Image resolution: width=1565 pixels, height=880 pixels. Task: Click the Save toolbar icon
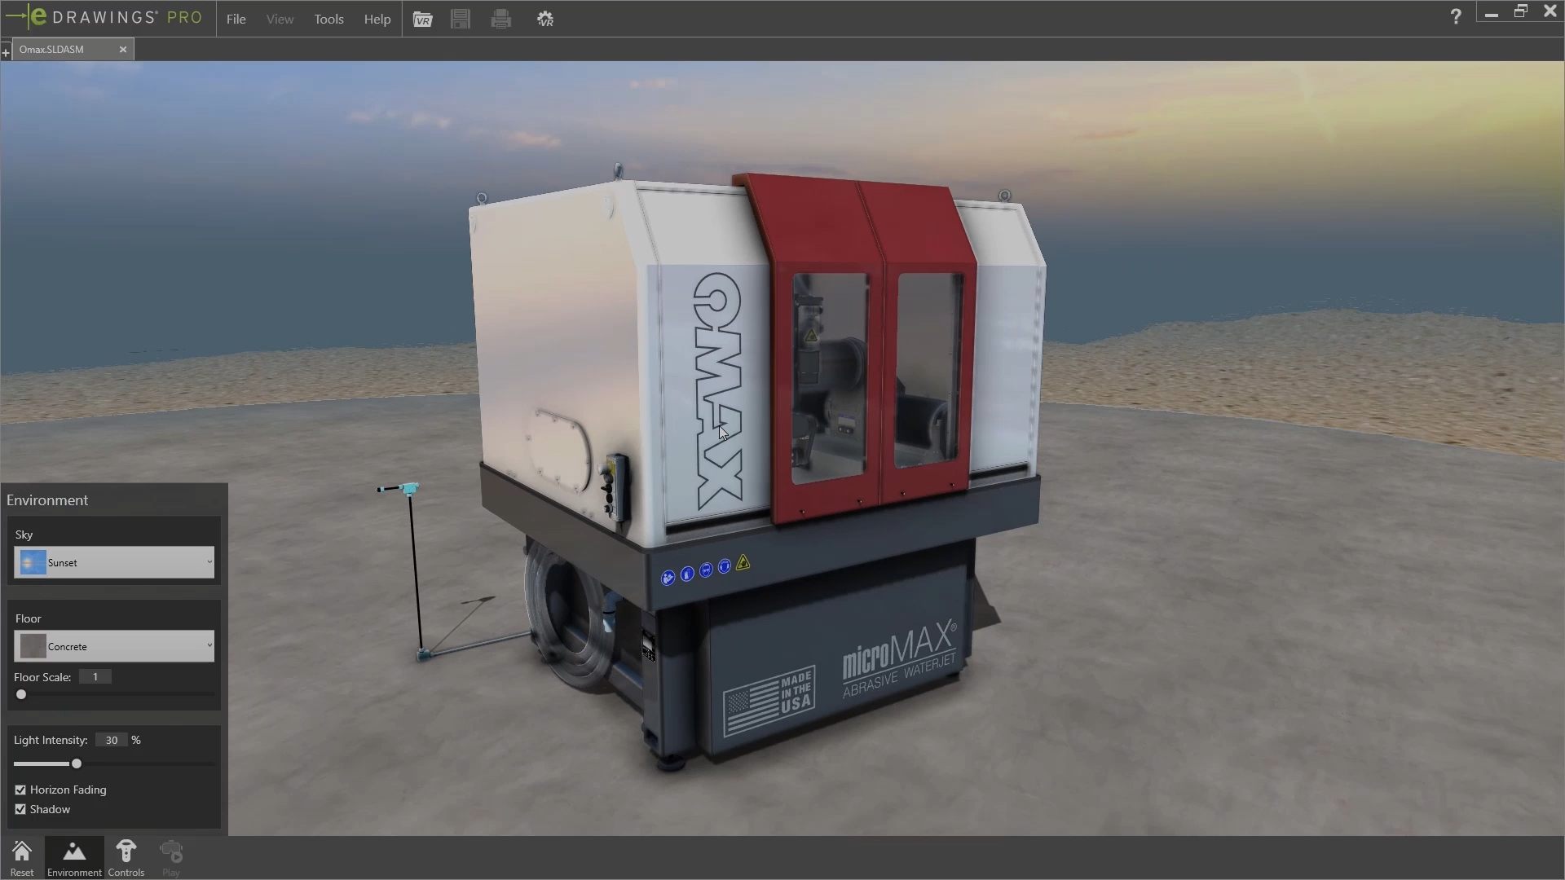461,19
